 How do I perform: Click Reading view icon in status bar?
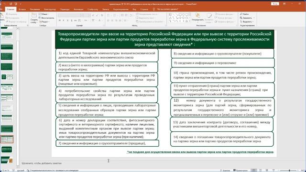pos(267,170)
